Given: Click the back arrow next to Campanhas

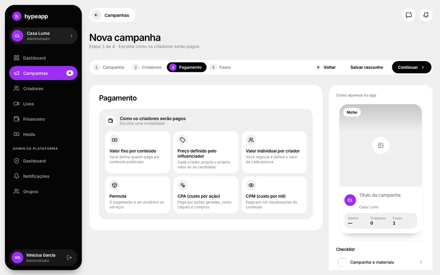Looking at the screenshot, I should pos(96,15).
